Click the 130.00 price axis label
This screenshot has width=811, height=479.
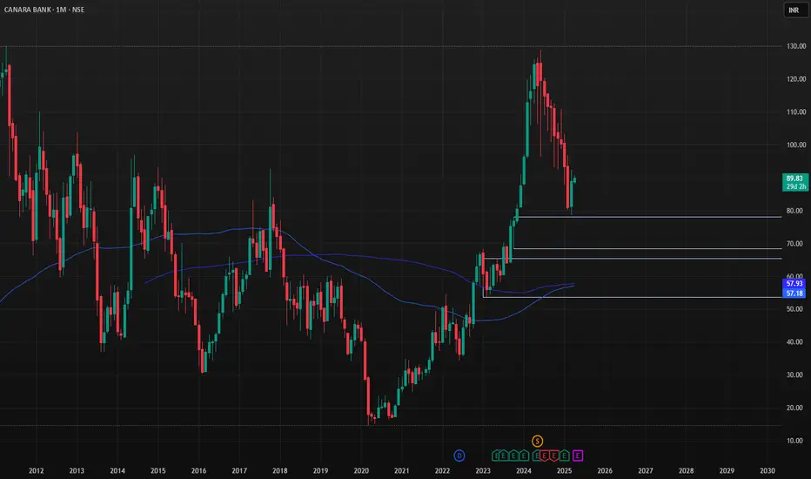click(796, 46)
